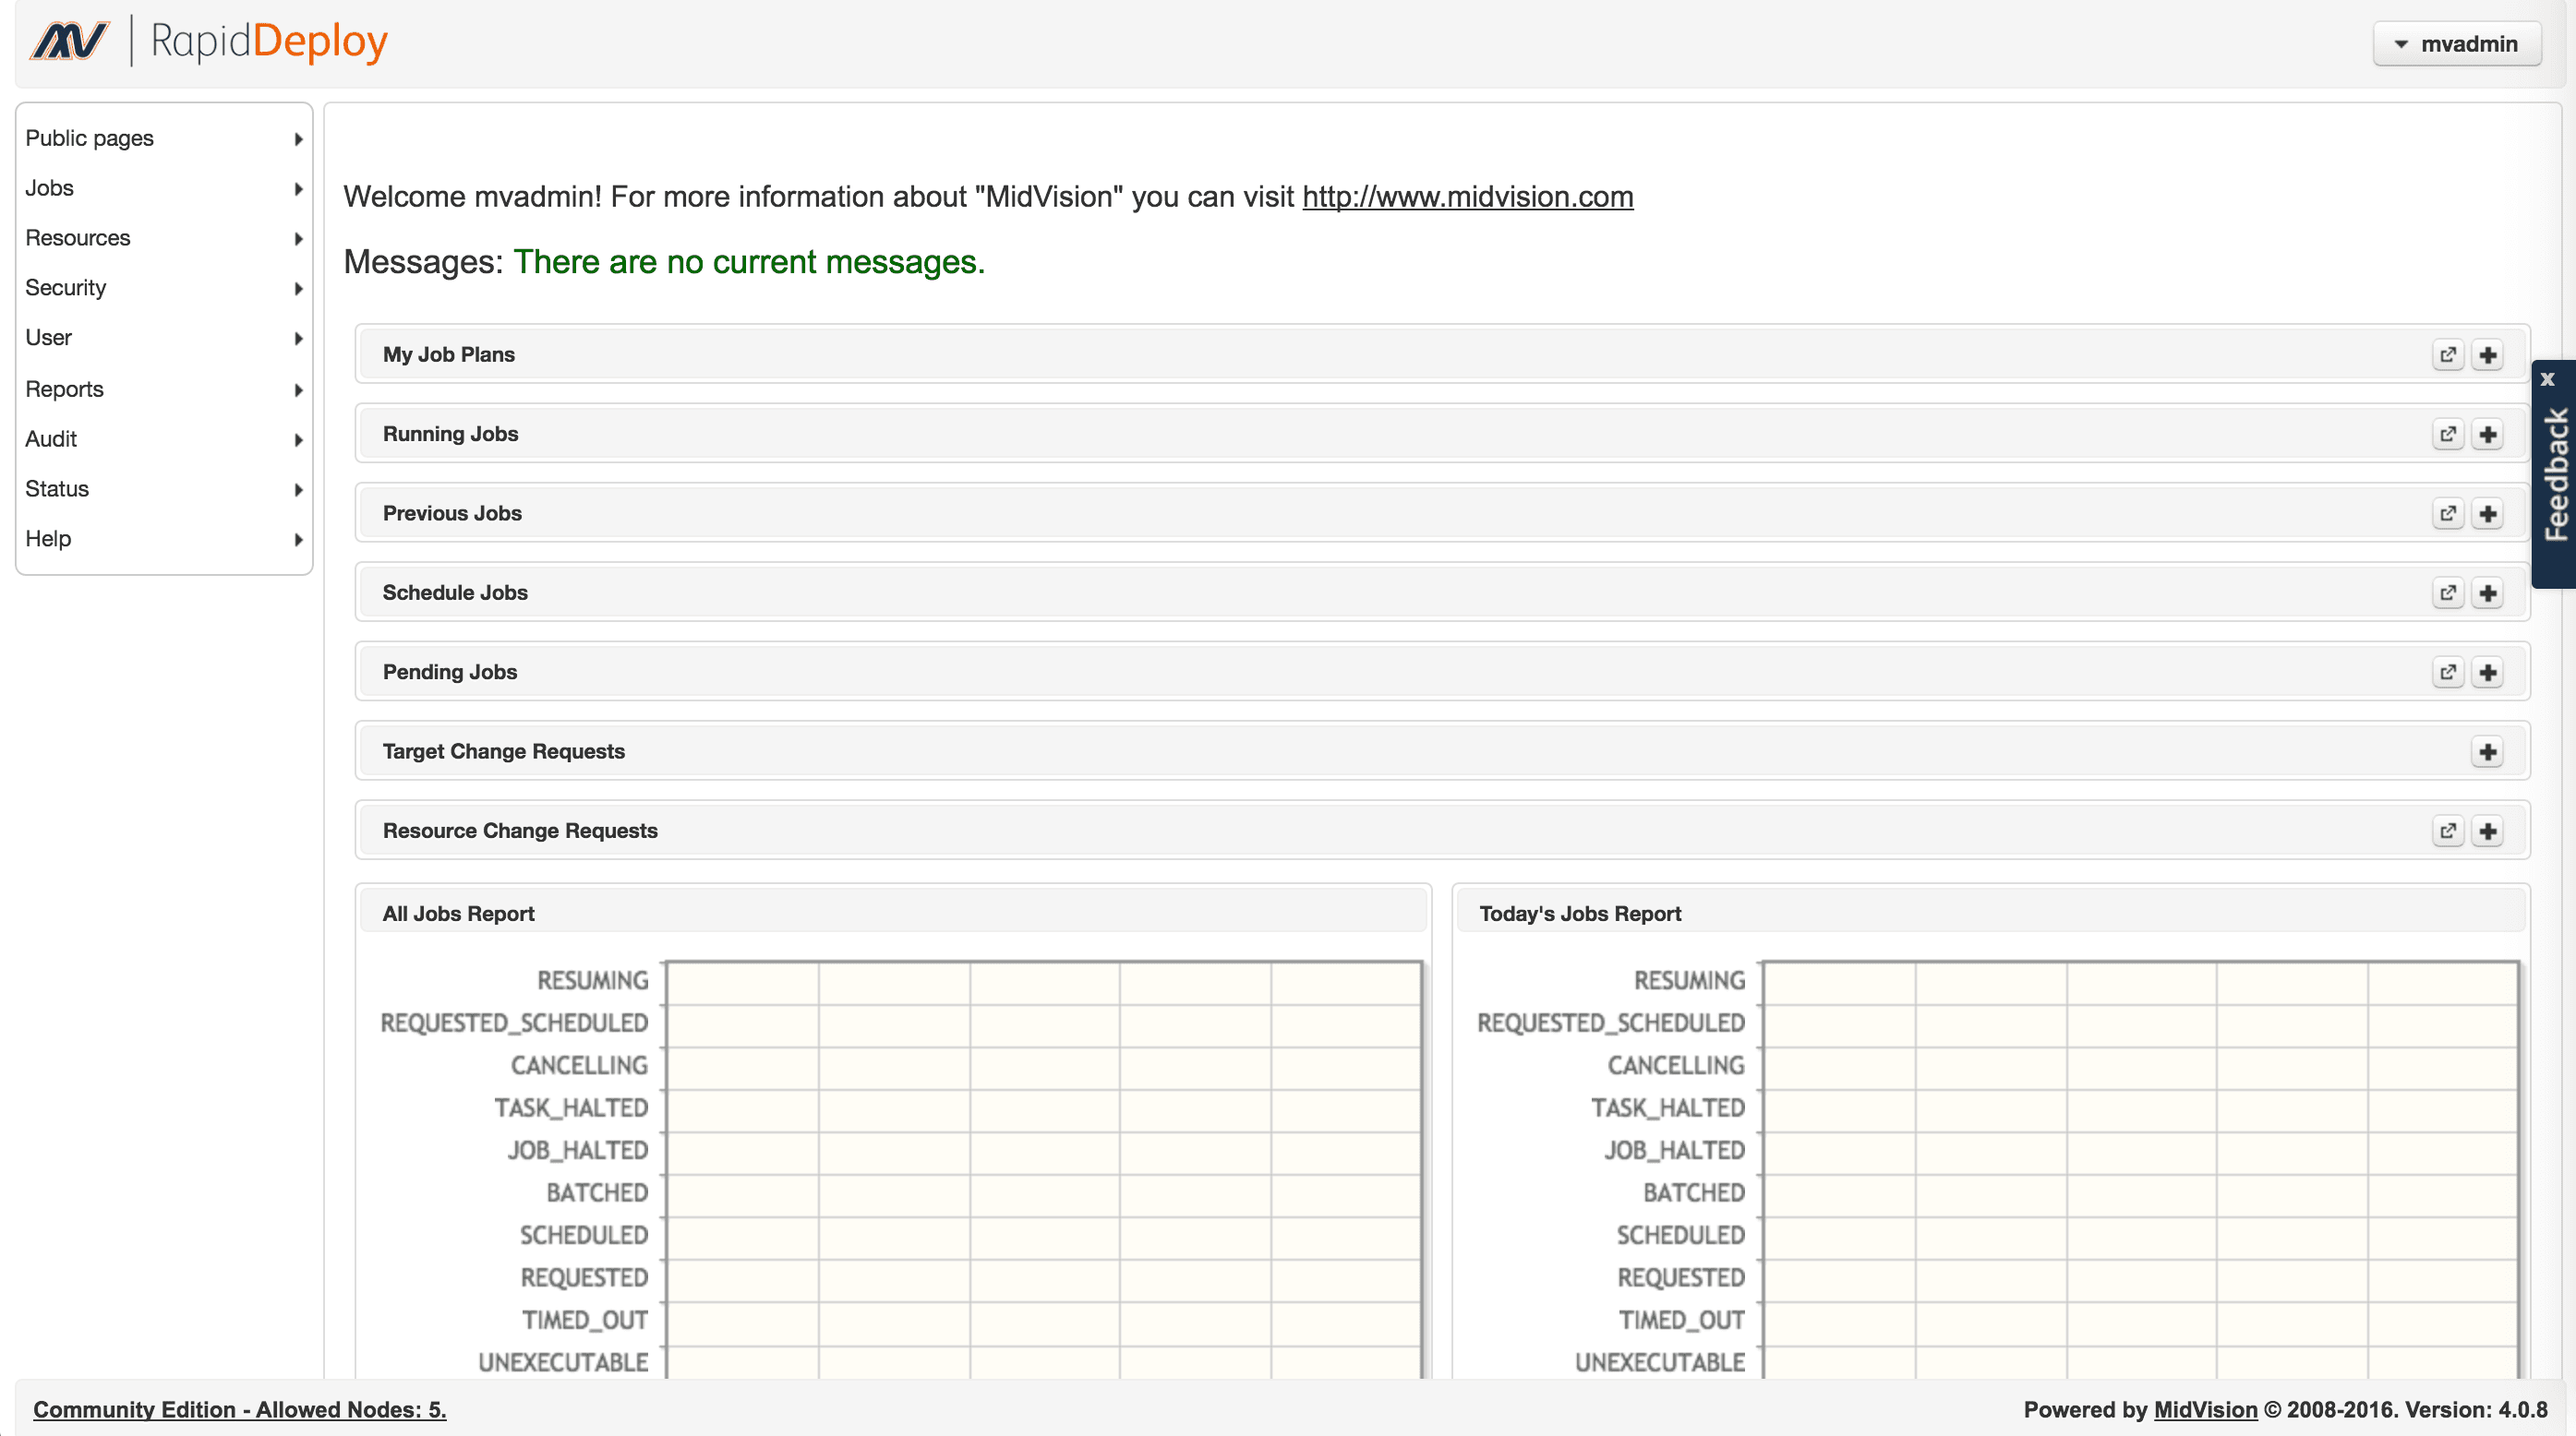Expand Pending Jobs panel with plus button
The height and width of the screenshot is (1436, 2576).
pos(2487,673)
